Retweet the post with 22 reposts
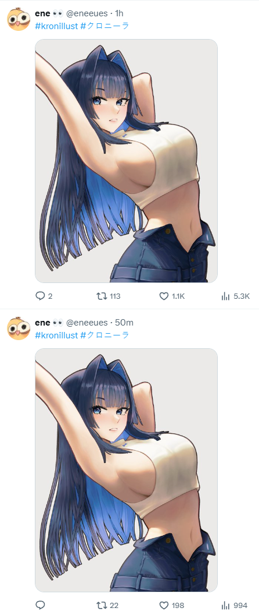This screenshot has width=259, height=615. point(107,605)
